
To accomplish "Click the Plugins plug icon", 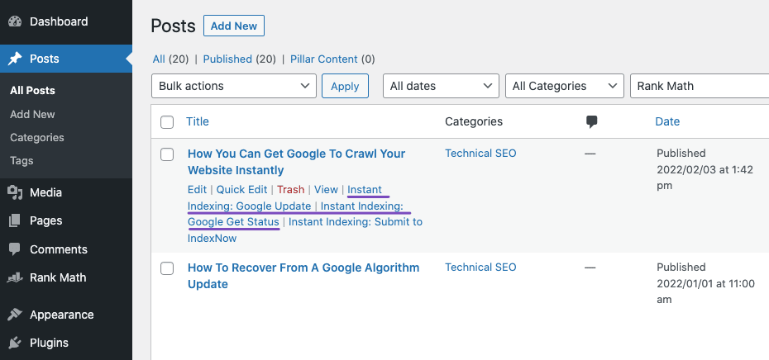I will click(15, 343).
